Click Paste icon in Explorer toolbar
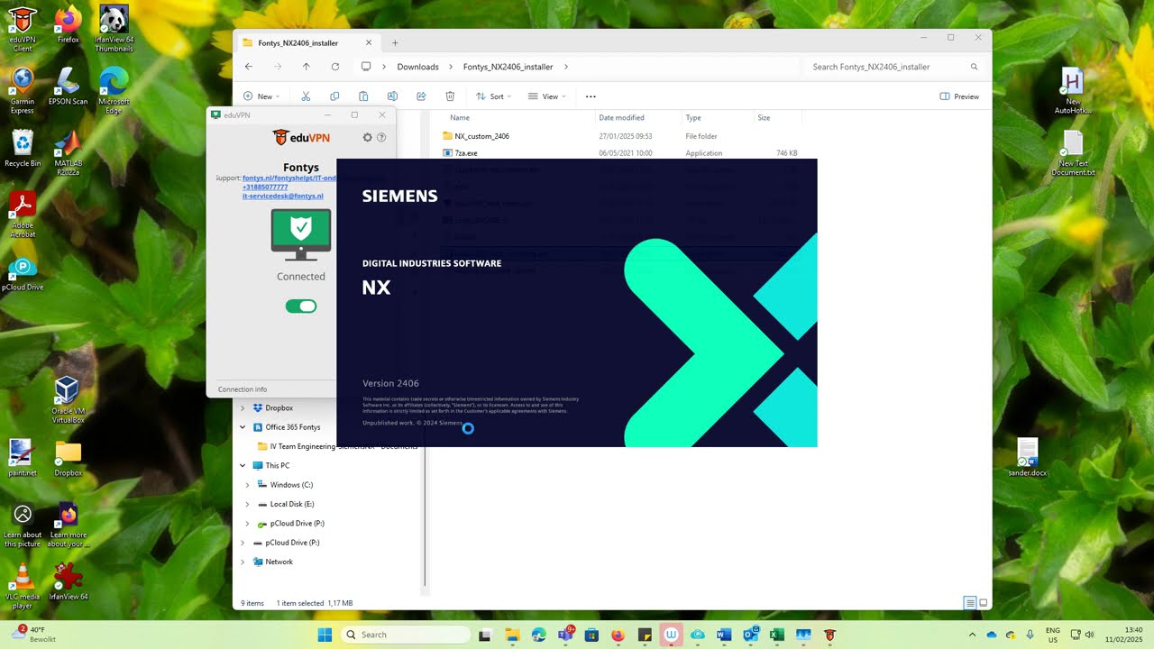The image size is (1154, 649). [x=363, y=96]
